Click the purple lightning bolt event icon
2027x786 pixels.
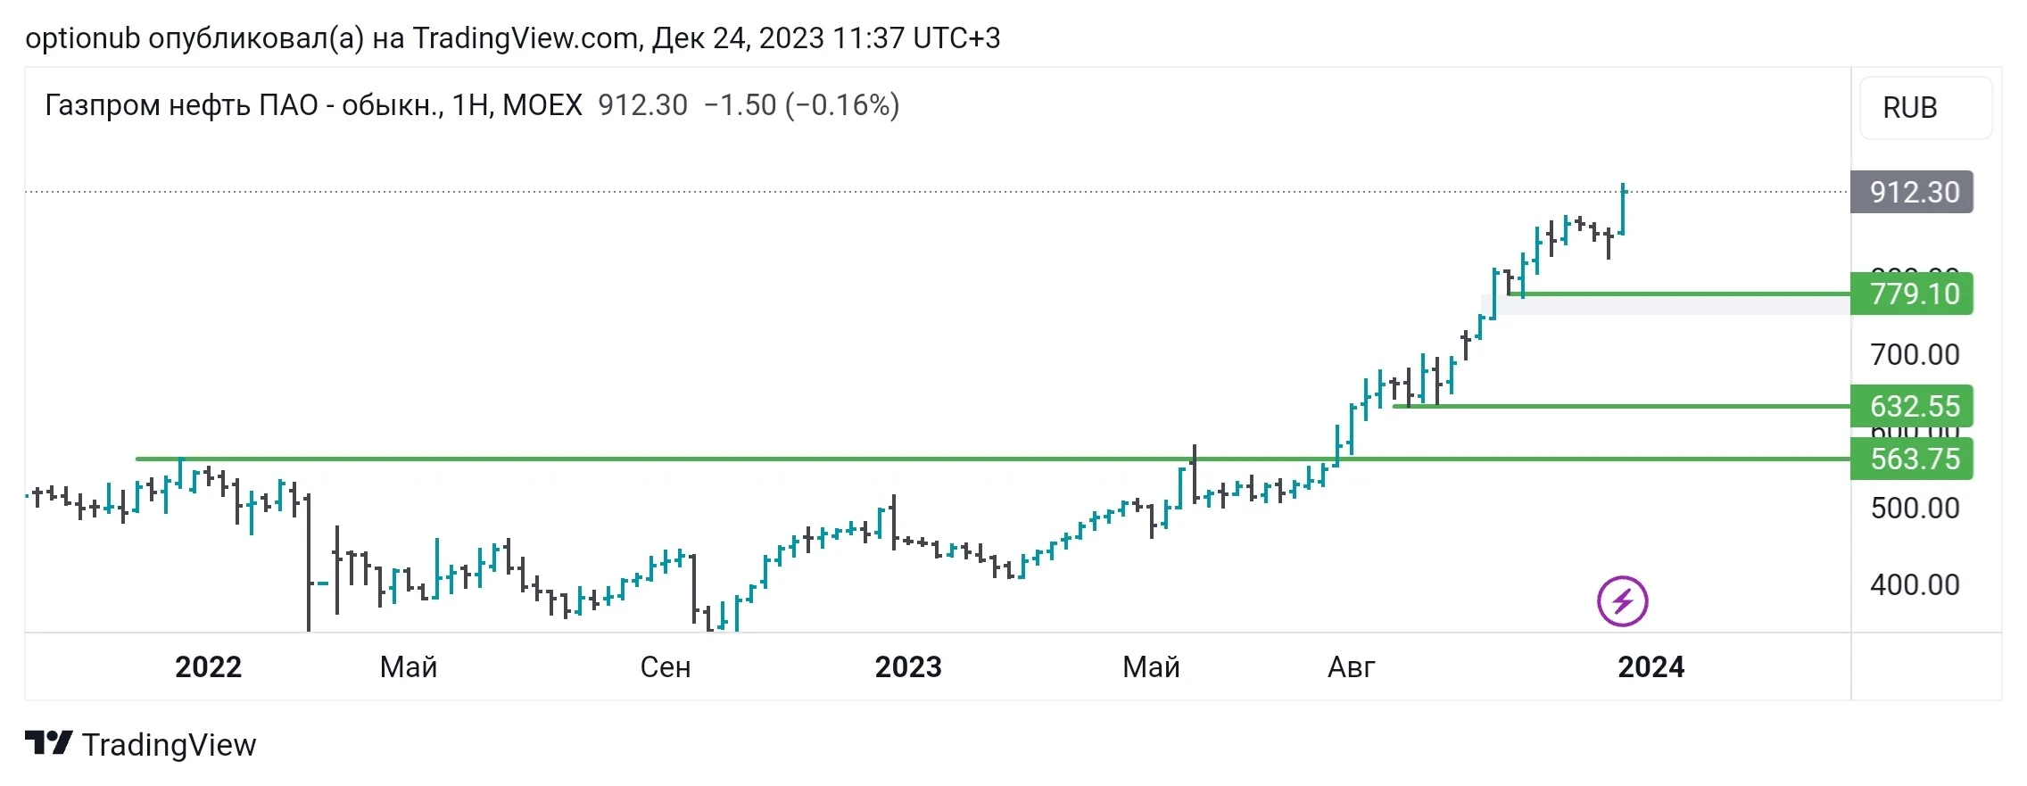click(1622, 601)
